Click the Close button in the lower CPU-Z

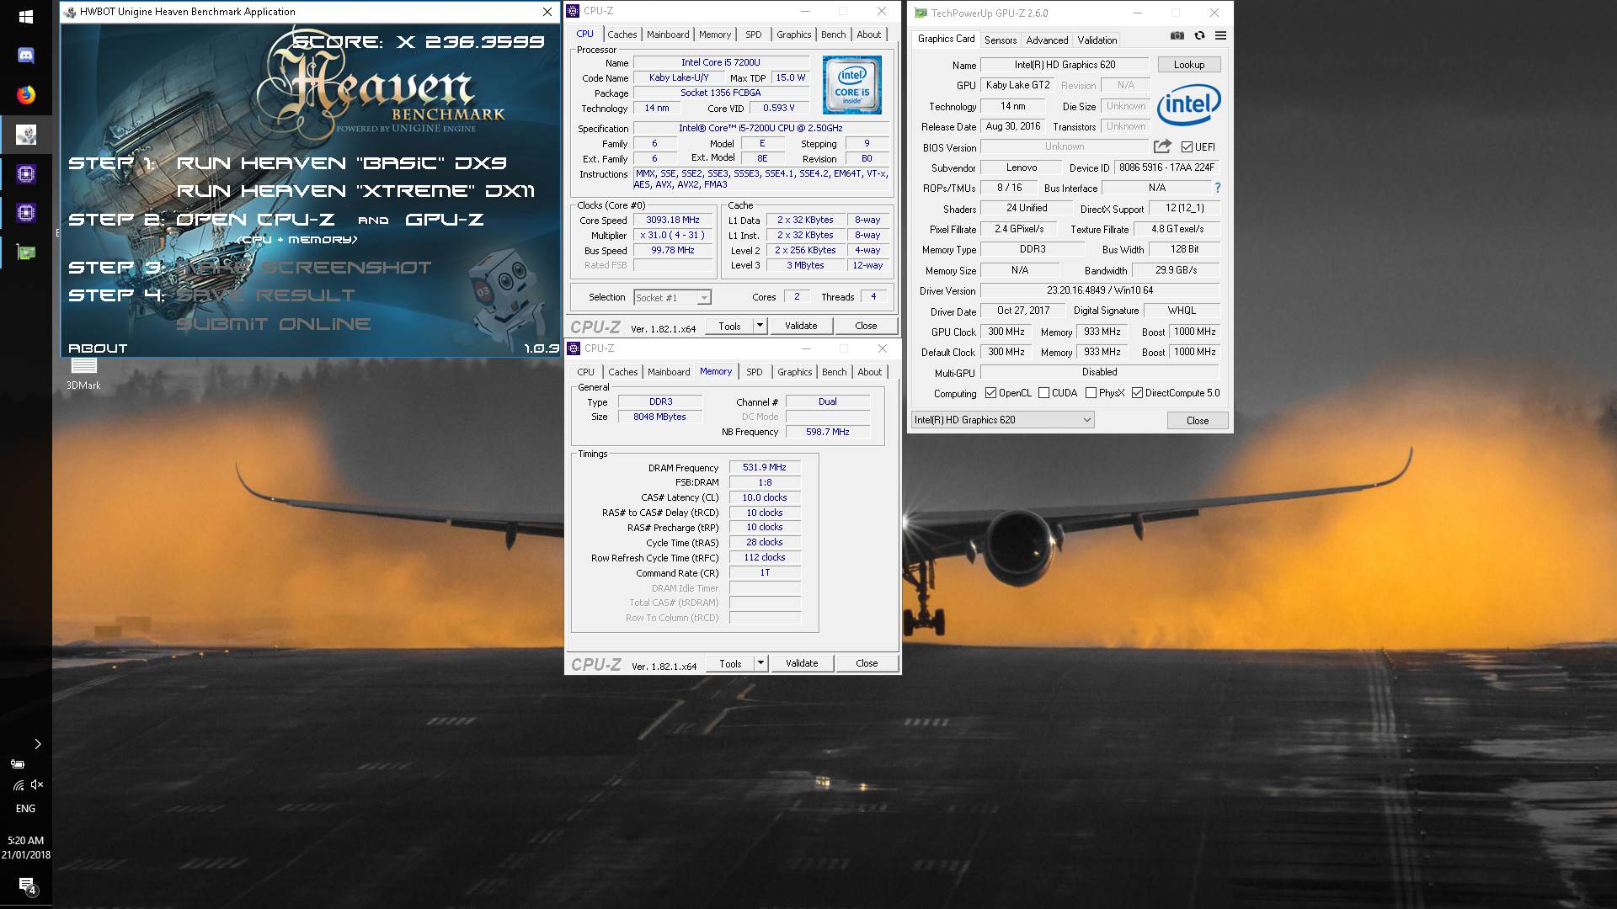867,663
